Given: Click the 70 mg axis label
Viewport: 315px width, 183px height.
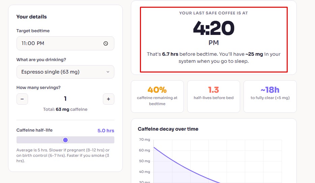Looking at the screenshot, I should 144,140.
